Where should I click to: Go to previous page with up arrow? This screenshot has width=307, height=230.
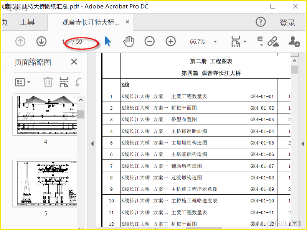[20, 41]
